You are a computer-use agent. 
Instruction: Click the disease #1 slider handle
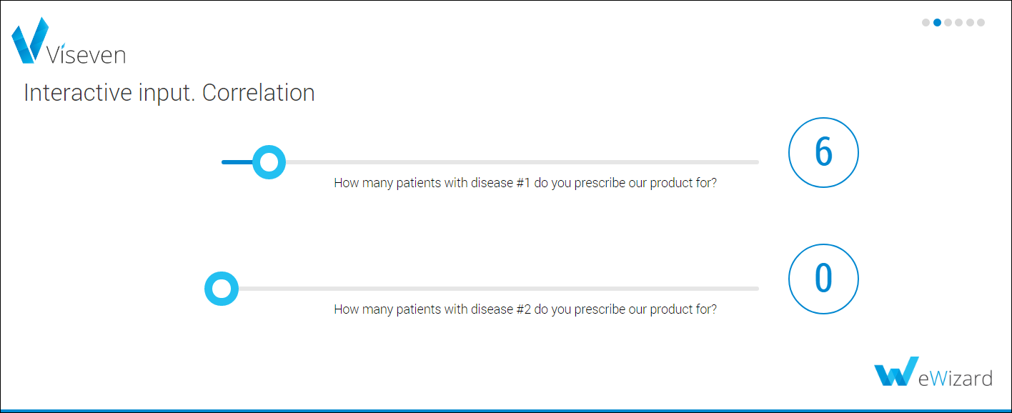pyautogui.click(x=269, y=162)
